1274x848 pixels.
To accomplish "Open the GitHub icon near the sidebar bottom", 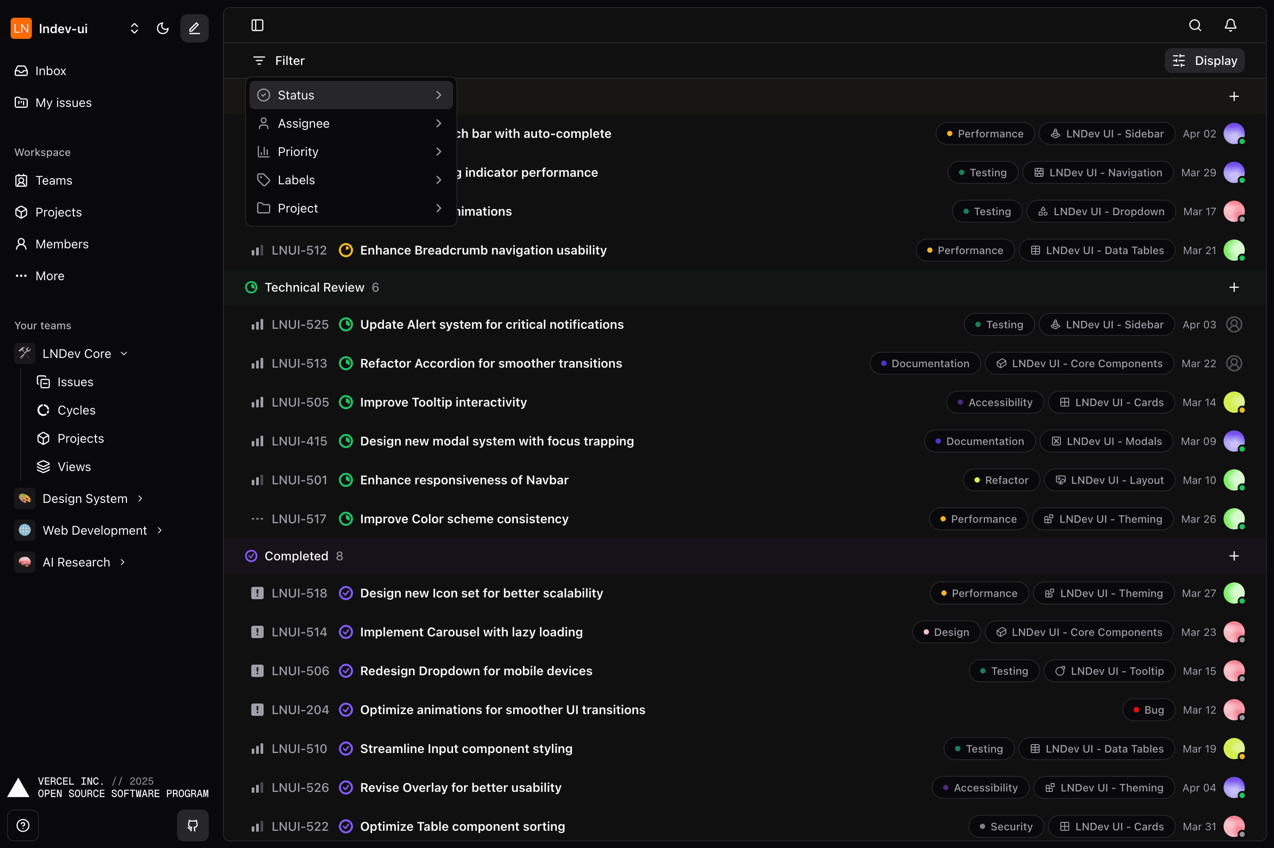I will coord(193,825).
